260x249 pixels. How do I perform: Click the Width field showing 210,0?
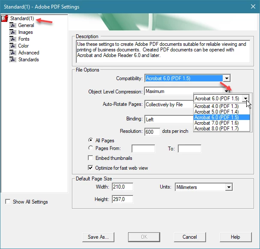click(x=123, y=187)
